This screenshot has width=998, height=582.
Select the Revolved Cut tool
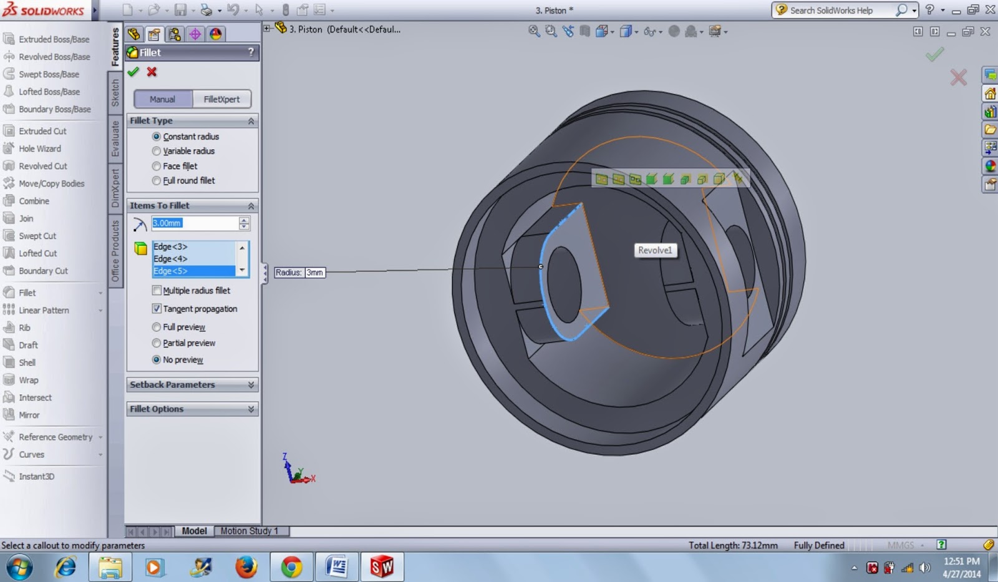(x=42, y=166)
